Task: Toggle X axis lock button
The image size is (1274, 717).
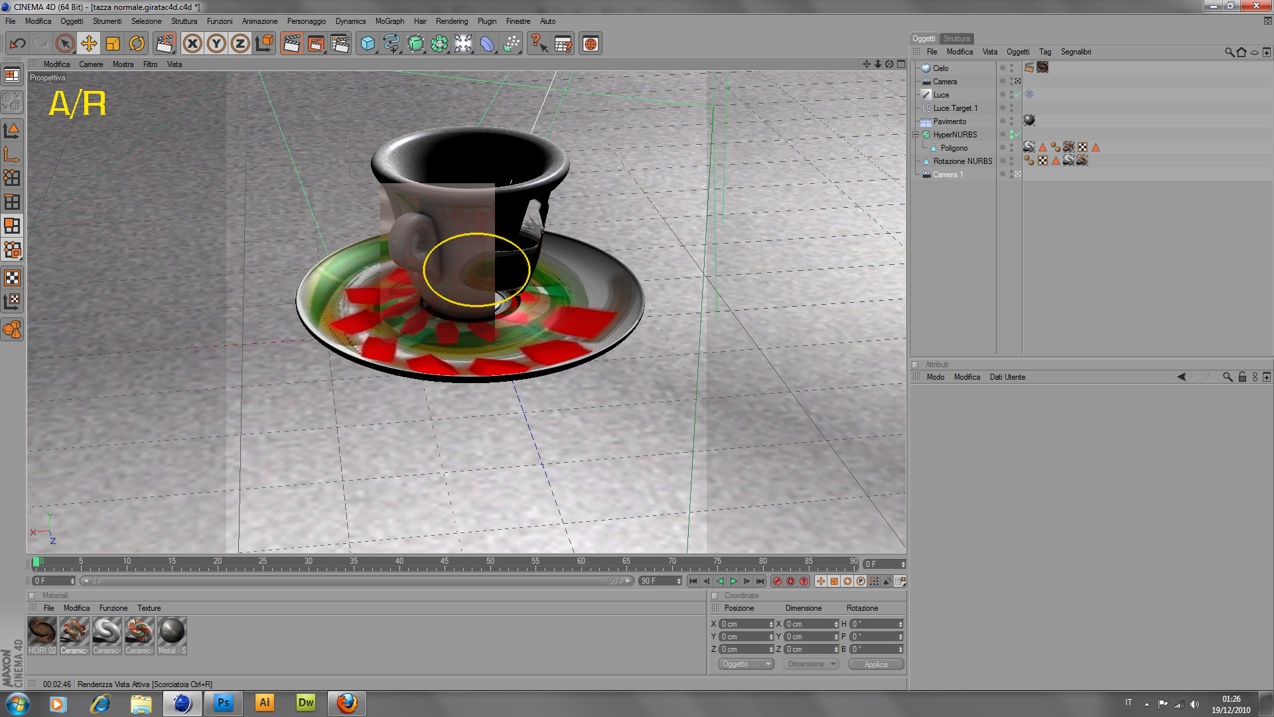Action: (192, 44)
